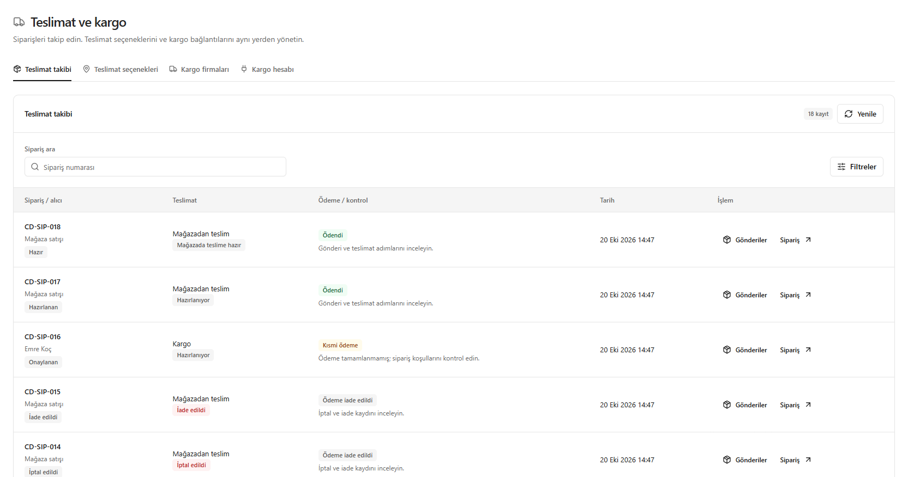Click the package icon for CD-SIP-018 Gönderiler

(727, 240)
